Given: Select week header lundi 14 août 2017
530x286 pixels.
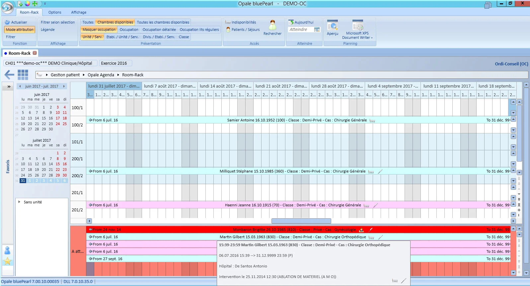Looking at the screenshot, I should coord(226,86).
